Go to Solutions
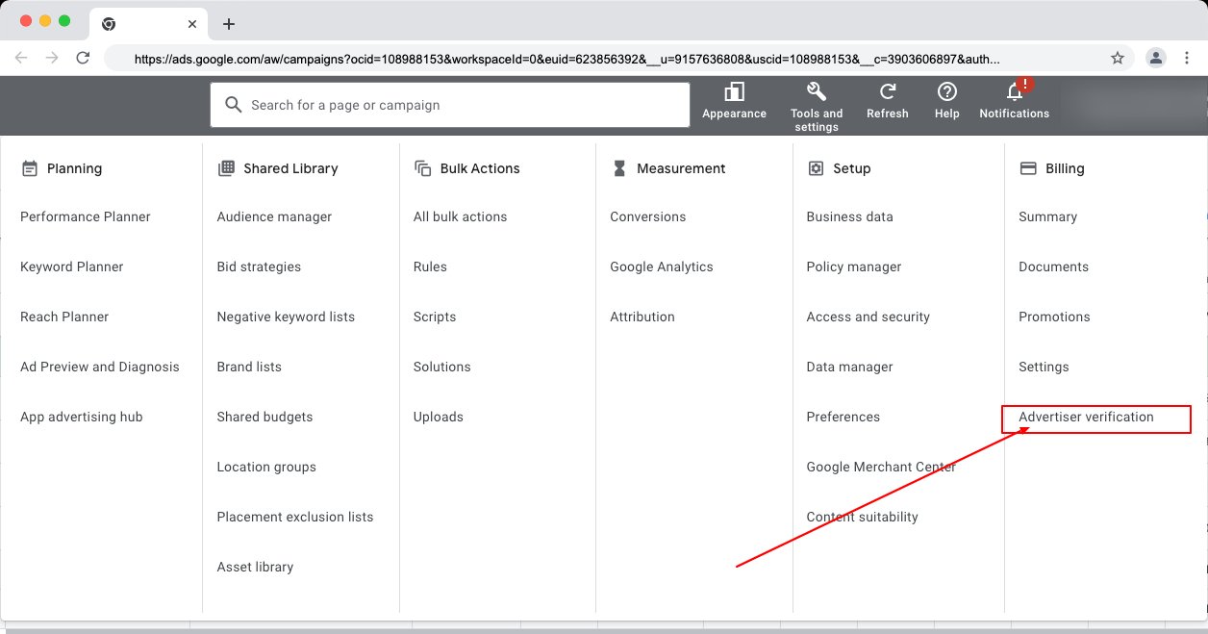This screenshot has width=1208, height=634. (x=442, y=367)
